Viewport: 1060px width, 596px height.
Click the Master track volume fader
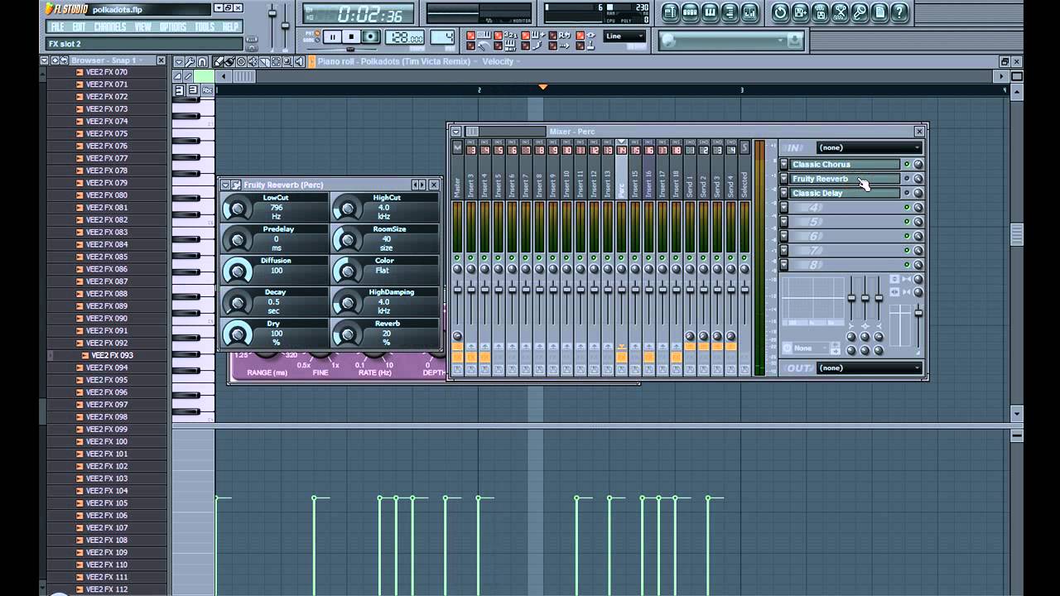(x=458, y=290)
